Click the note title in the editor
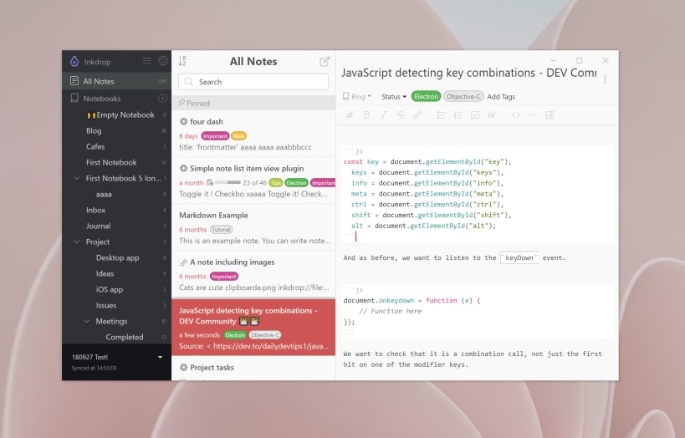This screenshot has height=438, width=685. [469, 73]
